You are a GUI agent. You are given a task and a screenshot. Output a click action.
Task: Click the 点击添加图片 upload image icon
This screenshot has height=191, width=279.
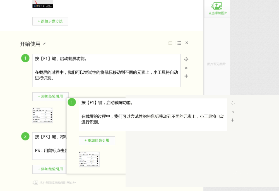tap(217, 6)
